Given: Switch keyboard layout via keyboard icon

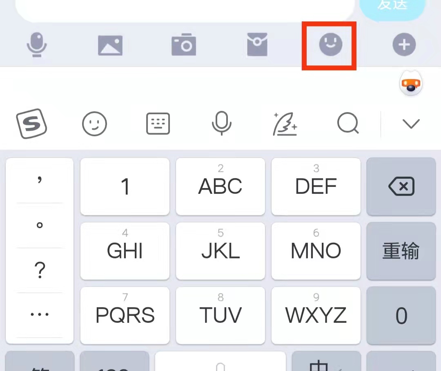Looking at the screenshot, I should click(x=158, y=124).
